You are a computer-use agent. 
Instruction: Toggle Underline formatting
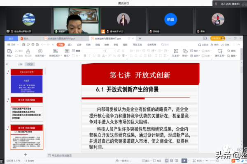[x=94, y=56]
